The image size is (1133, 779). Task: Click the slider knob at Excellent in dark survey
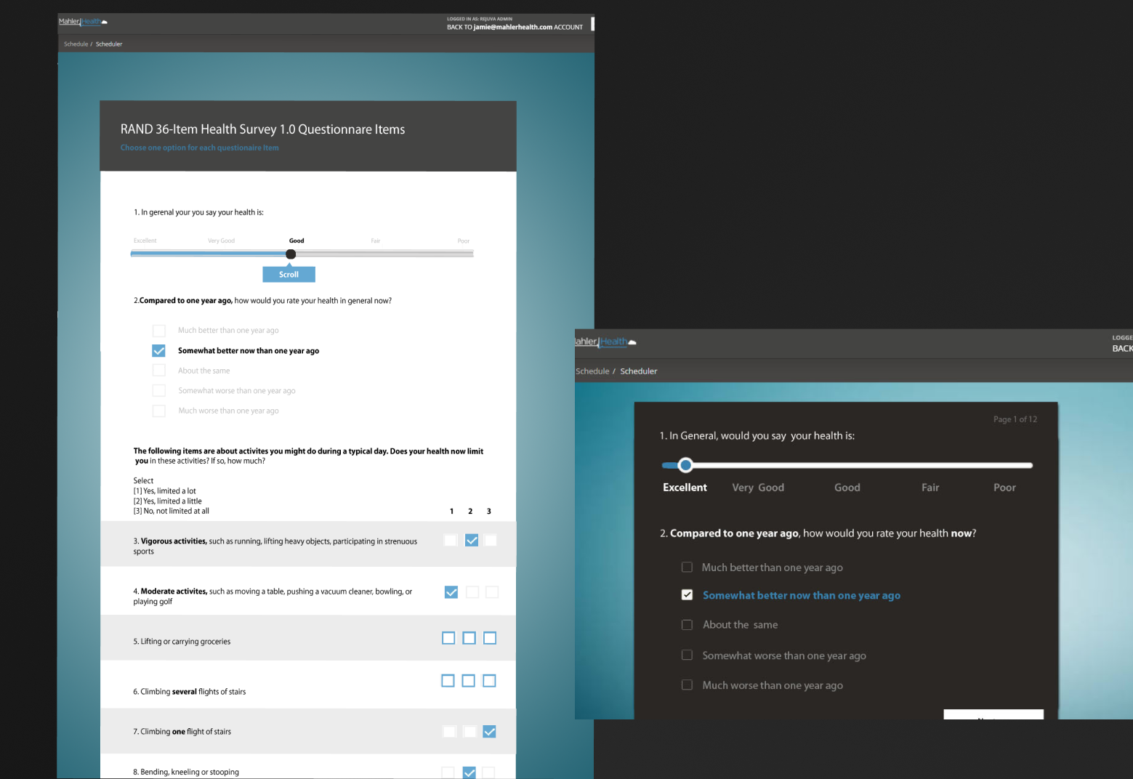[685, 465]
